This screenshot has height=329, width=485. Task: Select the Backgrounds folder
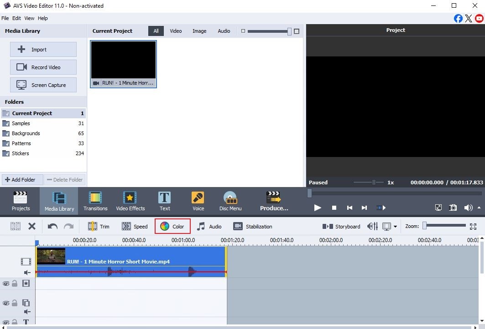(x=43, y=133)
